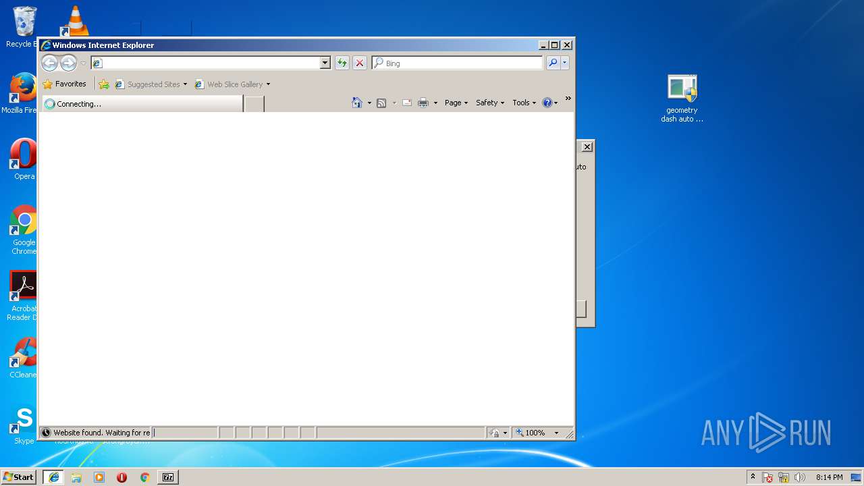
Task: Open the VLC media player desktop icon
Action: tap(75, 21)
